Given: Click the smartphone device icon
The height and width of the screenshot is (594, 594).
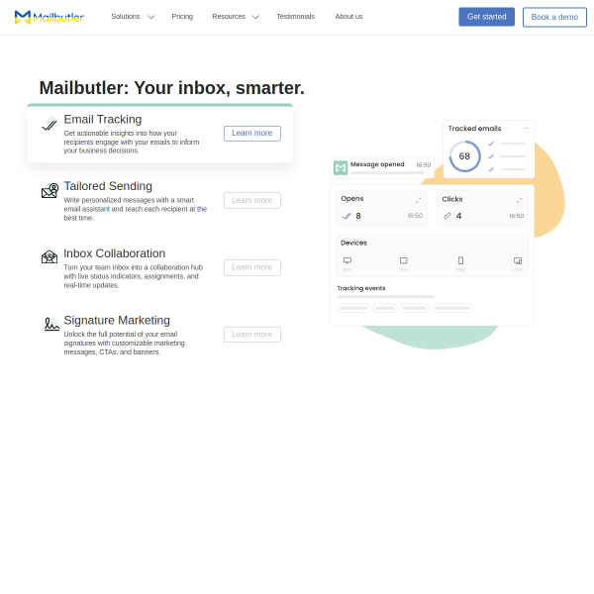Looking at the screenshot, I should (460, 260).
